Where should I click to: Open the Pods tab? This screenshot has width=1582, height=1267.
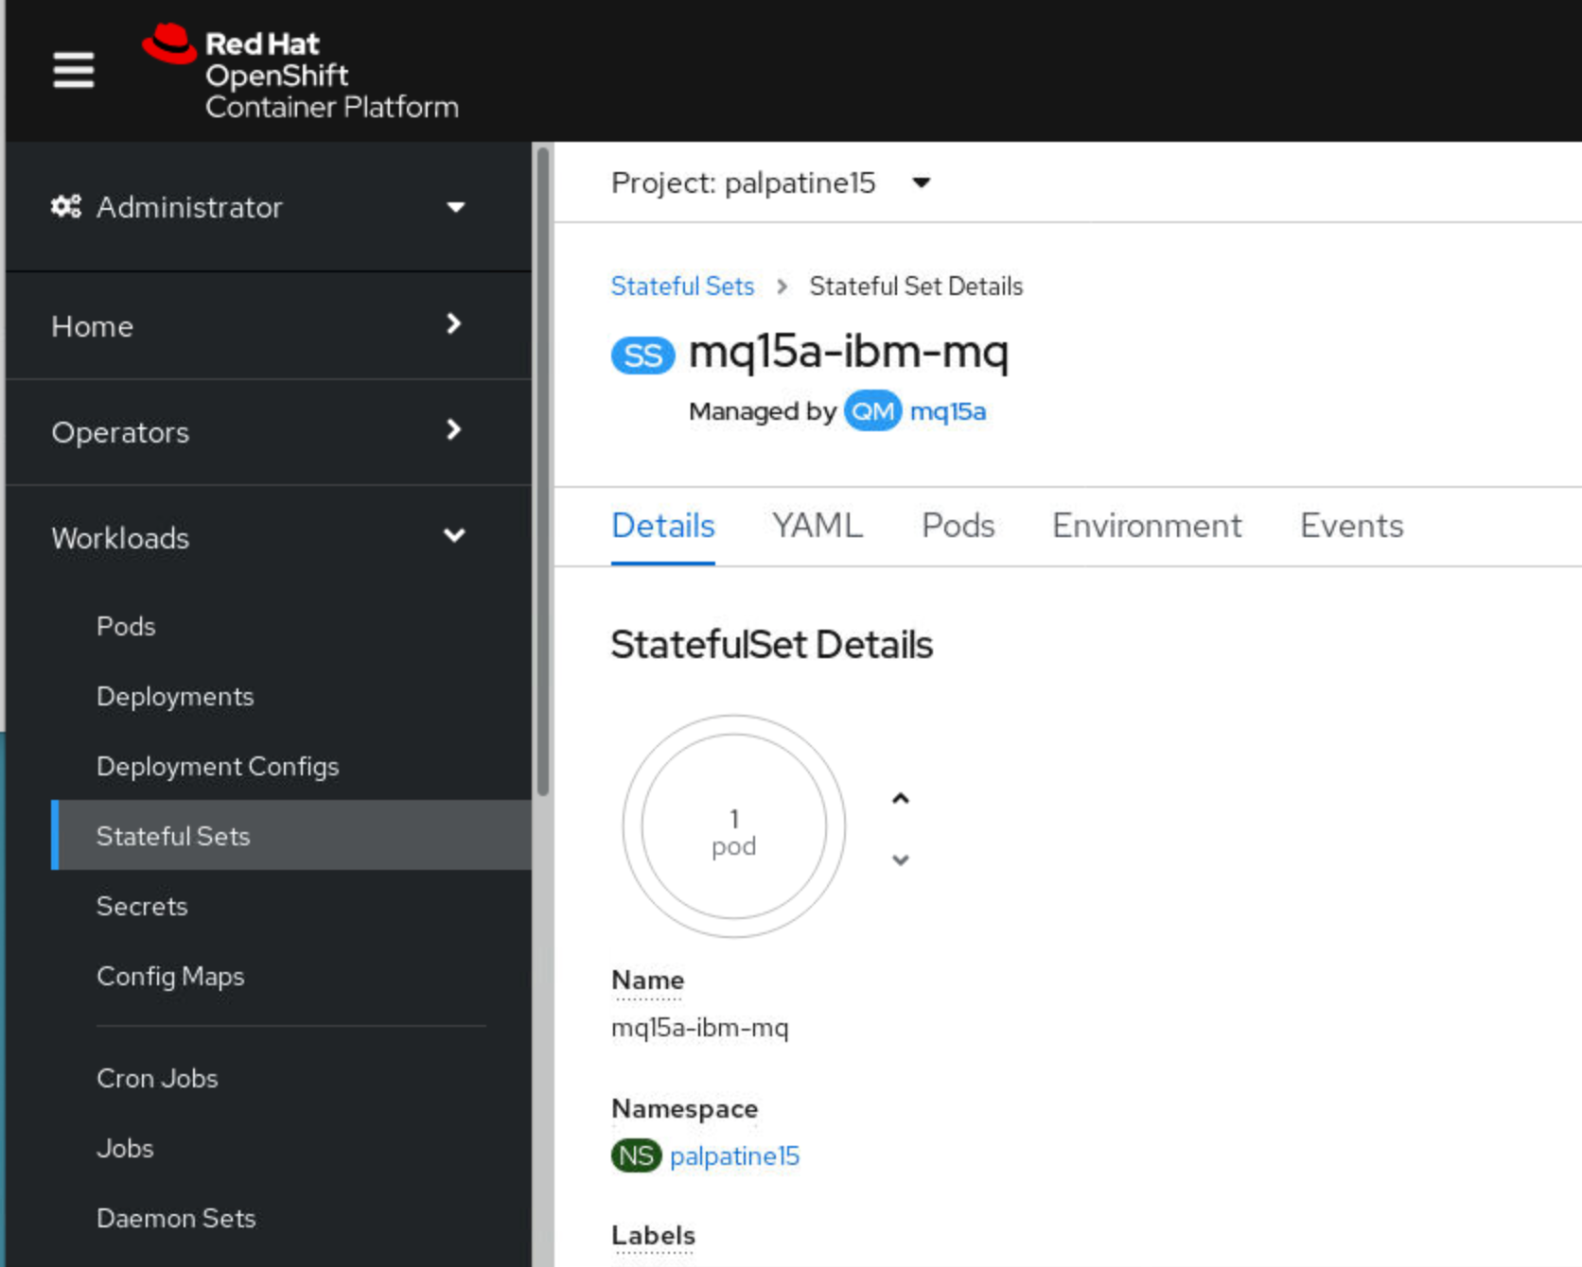958,526
